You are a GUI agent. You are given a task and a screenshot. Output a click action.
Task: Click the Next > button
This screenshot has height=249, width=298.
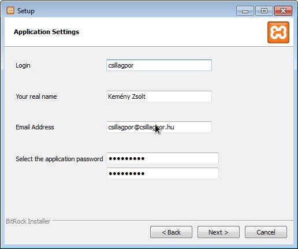coord(218,232)
